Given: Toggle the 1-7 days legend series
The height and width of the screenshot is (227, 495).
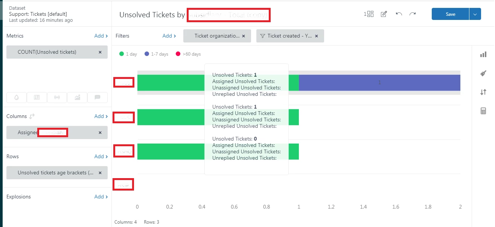Looking at the screenshot, I should (x=156, y=54).
